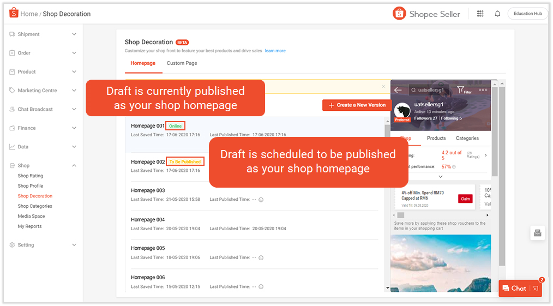Screen dimensions: 553x306
Task: Click the Finance wallet icon
Action: click(x=12, y=128)
